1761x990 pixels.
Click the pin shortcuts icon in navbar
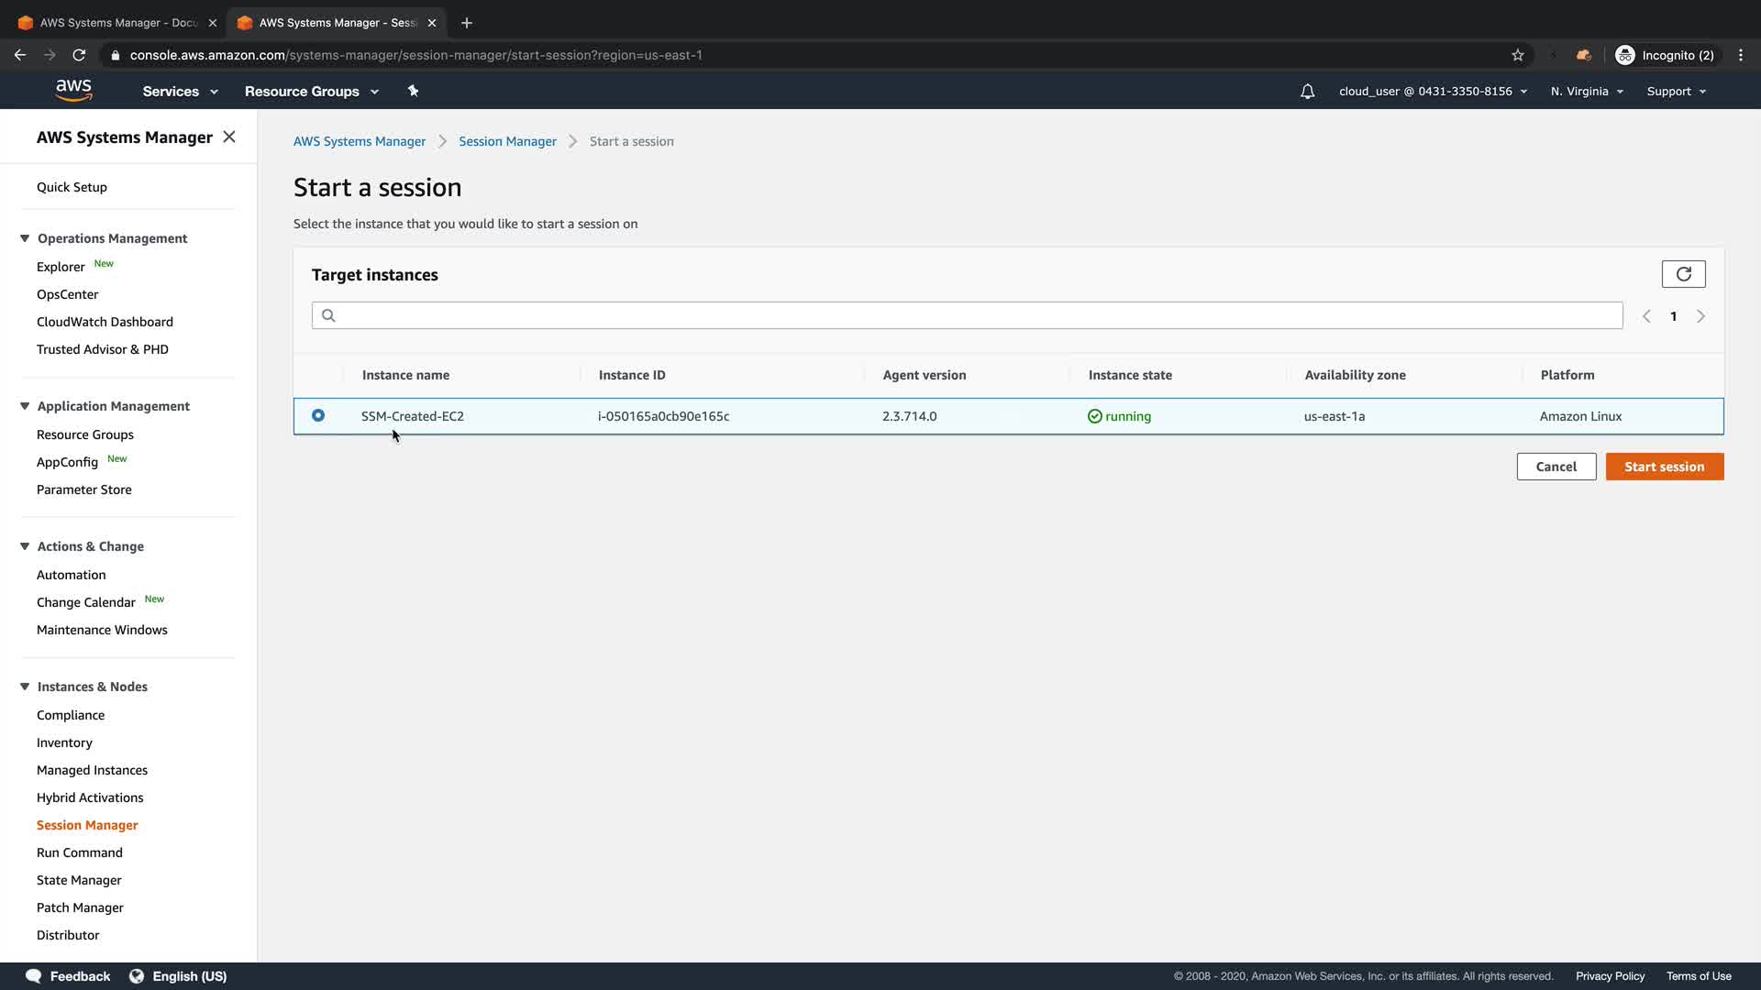tap(413, 91)
